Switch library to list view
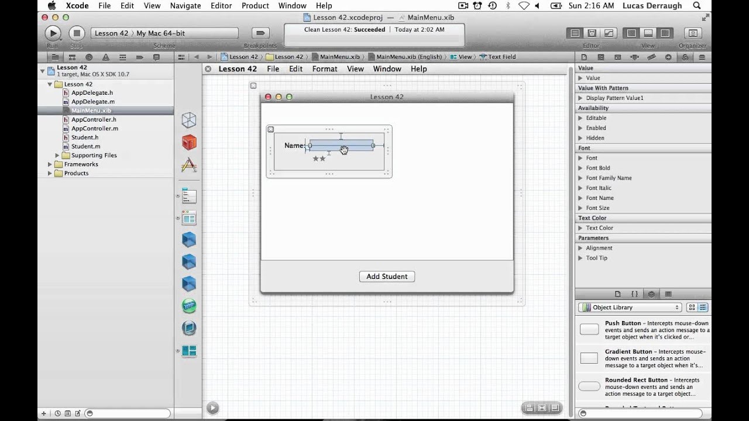Image resolution: width=749 pixels, height=421 pixels. [x=703, y=308]
